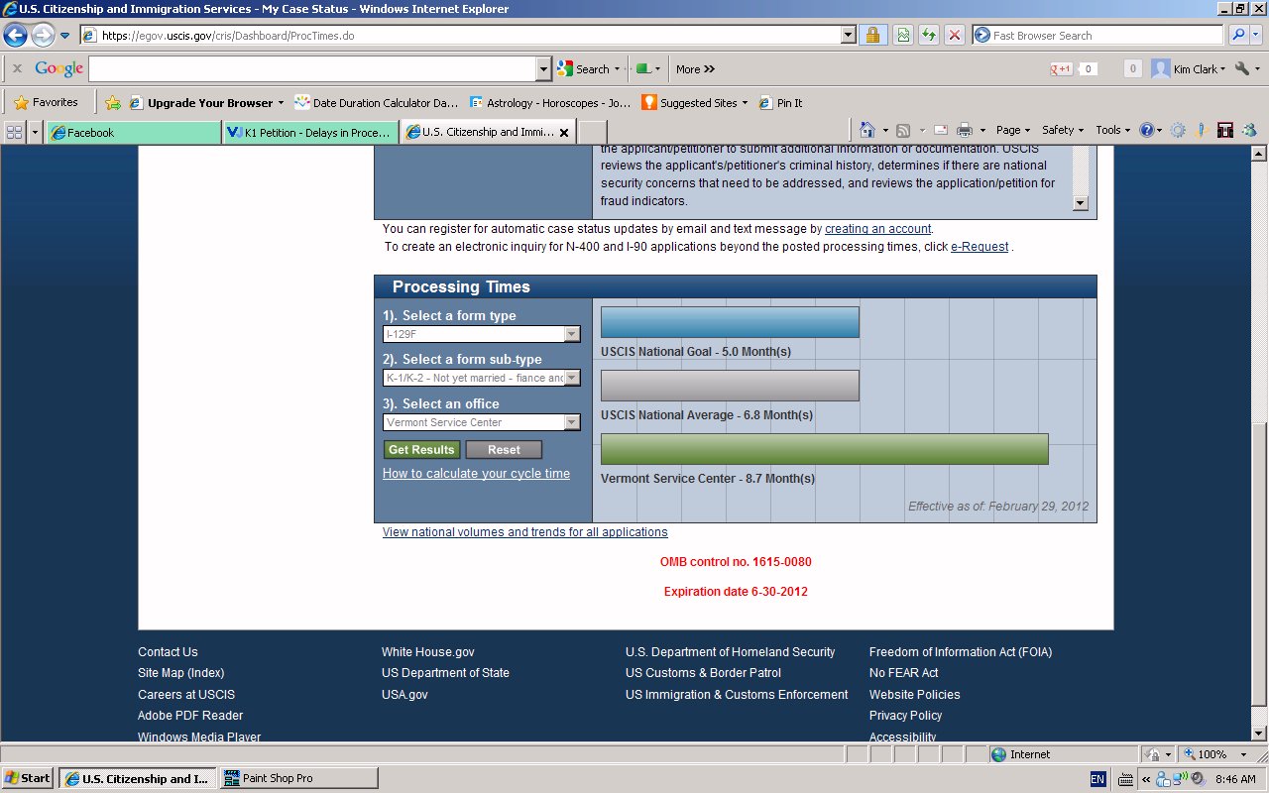The width and height of the screenshot is (1269, 793).
Task: Go back with the browser Back arrow
Action: pyautogui.click(x=15, y=36)
